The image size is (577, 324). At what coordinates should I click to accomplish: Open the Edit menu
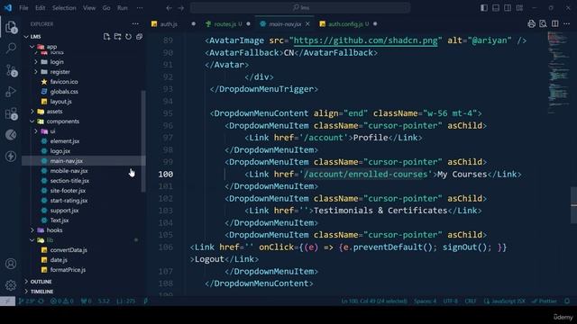coord(40,8)
